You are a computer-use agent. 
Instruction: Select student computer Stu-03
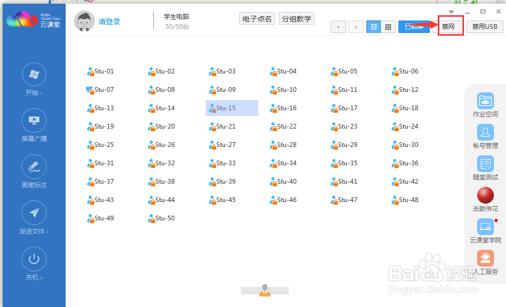pyautogui.click(x=222, y=71)
